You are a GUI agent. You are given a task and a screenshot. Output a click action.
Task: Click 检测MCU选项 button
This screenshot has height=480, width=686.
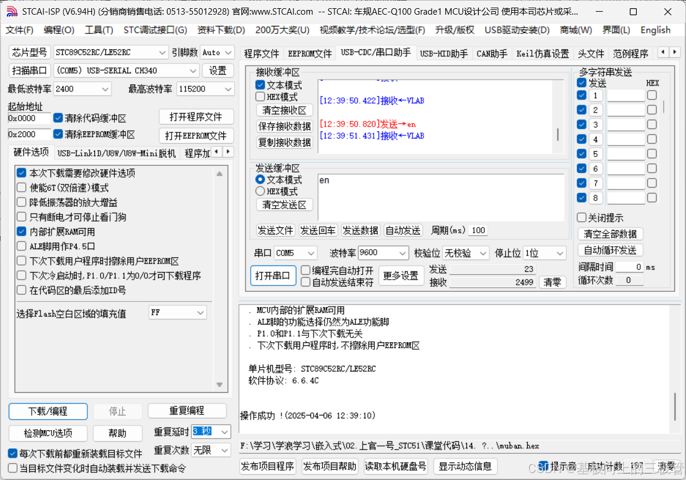(48, 433)
